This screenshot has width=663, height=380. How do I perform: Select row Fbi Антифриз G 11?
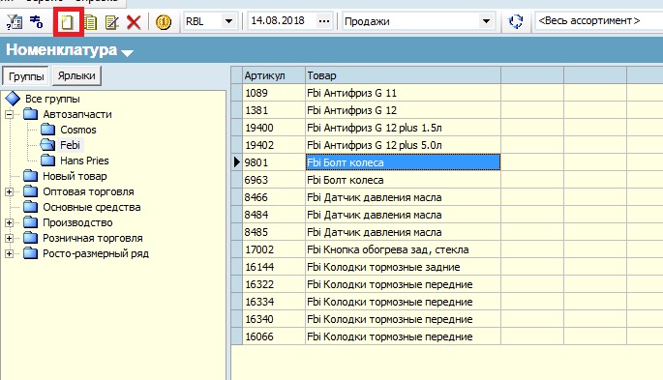[403, 93]
